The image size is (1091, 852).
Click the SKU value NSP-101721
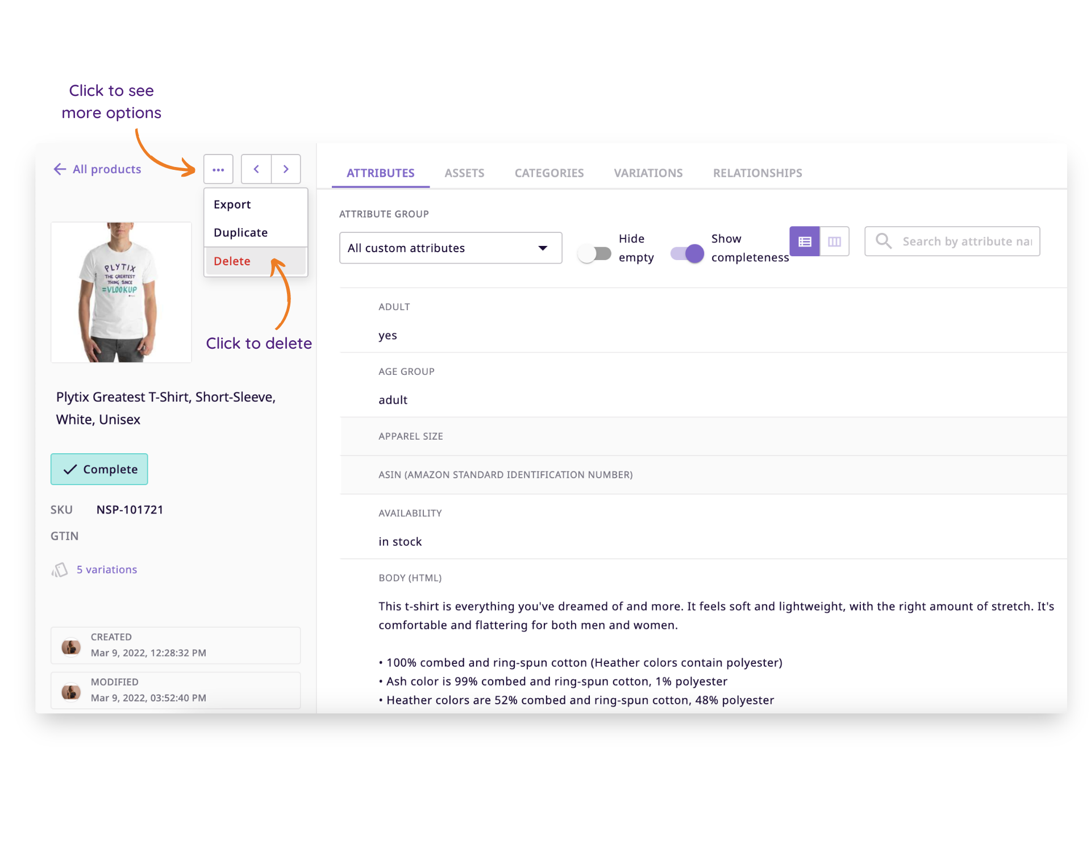130,510
